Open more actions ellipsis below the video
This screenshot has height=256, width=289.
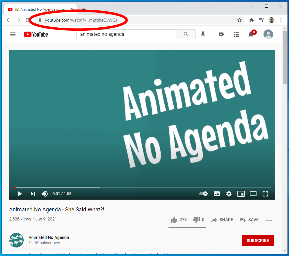click(x=269, y=220)
